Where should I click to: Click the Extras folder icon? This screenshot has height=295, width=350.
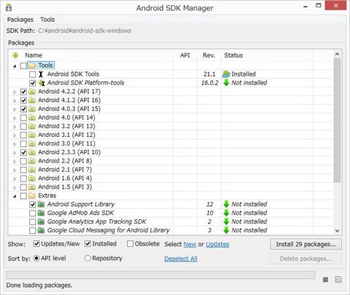coord(32,196)
